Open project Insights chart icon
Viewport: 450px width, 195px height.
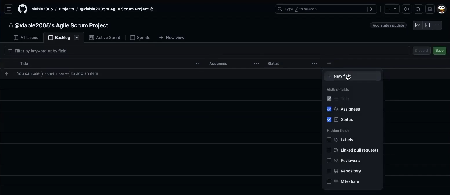pos(418,25)
